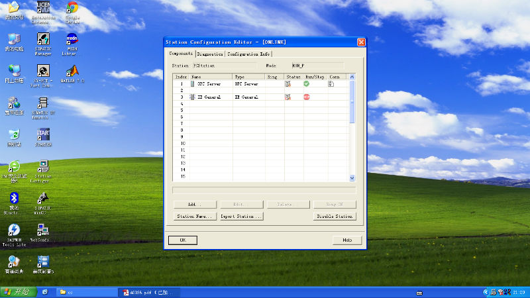Click the Run/Stop column header
This screenshot has height=298, width=530.
click(x=316, y=77)
